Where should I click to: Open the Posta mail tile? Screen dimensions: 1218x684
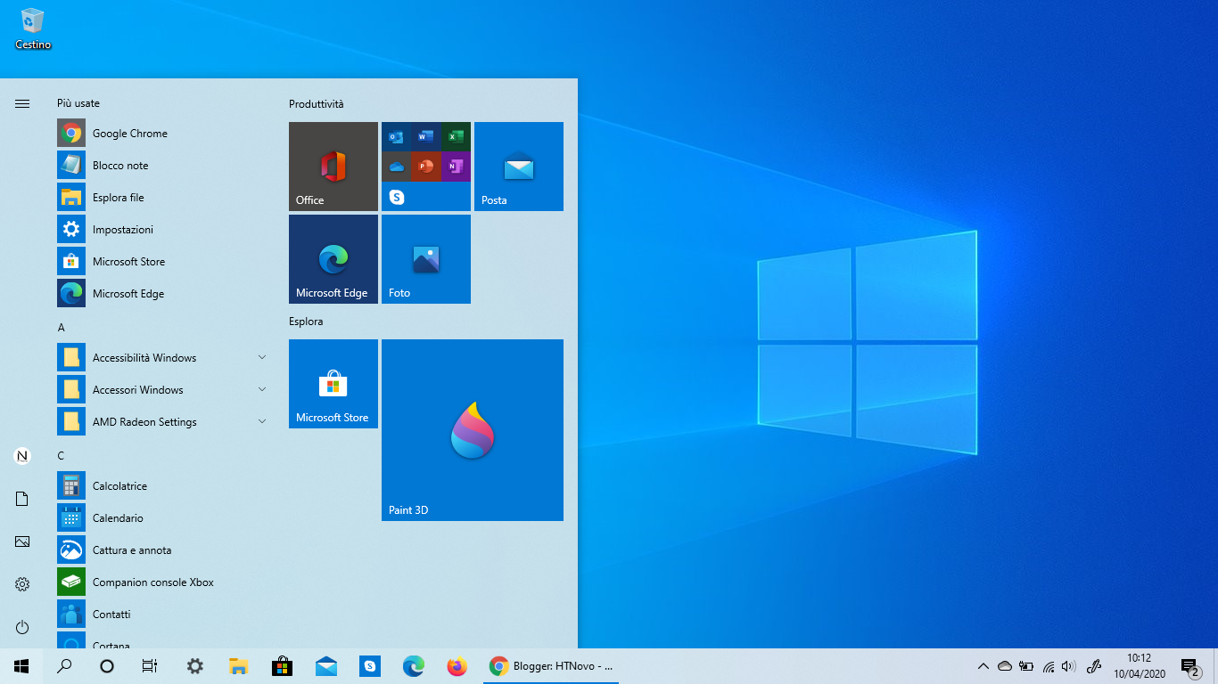click(519, 167)
